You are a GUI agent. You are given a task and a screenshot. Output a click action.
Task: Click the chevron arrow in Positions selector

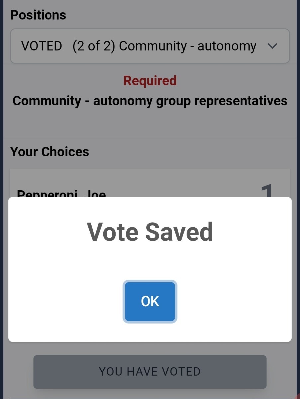click(x=272, y=46)
